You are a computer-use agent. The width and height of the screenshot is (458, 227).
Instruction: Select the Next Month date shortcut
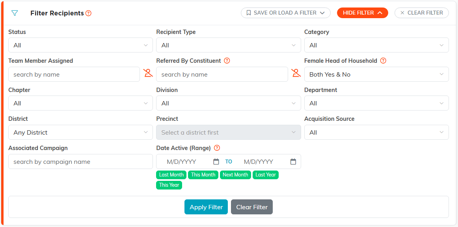click(x=235, y=175)
